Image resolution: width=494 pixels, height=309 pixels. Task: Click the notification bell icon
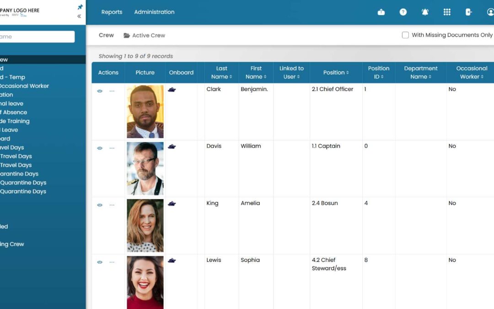pos(424,12)
